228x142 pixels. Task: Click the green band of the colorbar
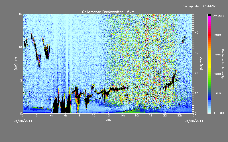(209, 81)
